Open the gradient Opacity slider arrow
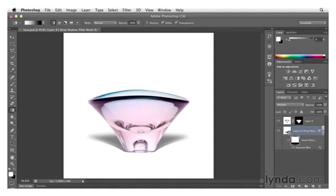This screenshot has height=196, width=336. coord(139,23)
